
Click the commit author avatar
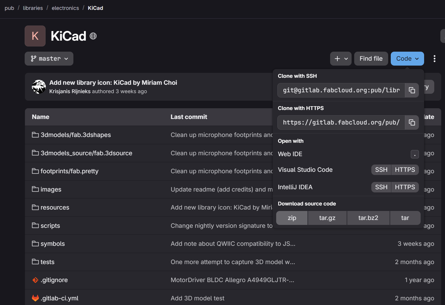pos(39,87)
